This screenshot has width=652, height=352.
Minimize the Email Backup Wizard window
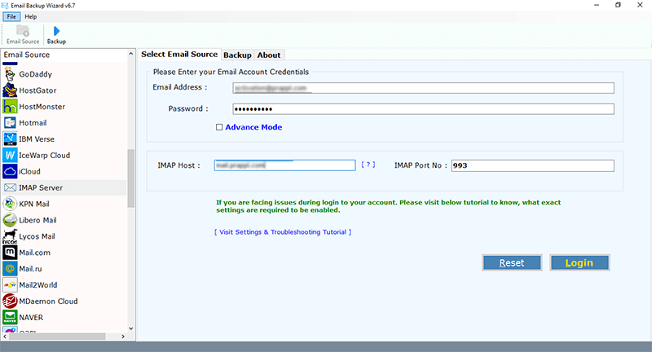[x=597, y=5]
